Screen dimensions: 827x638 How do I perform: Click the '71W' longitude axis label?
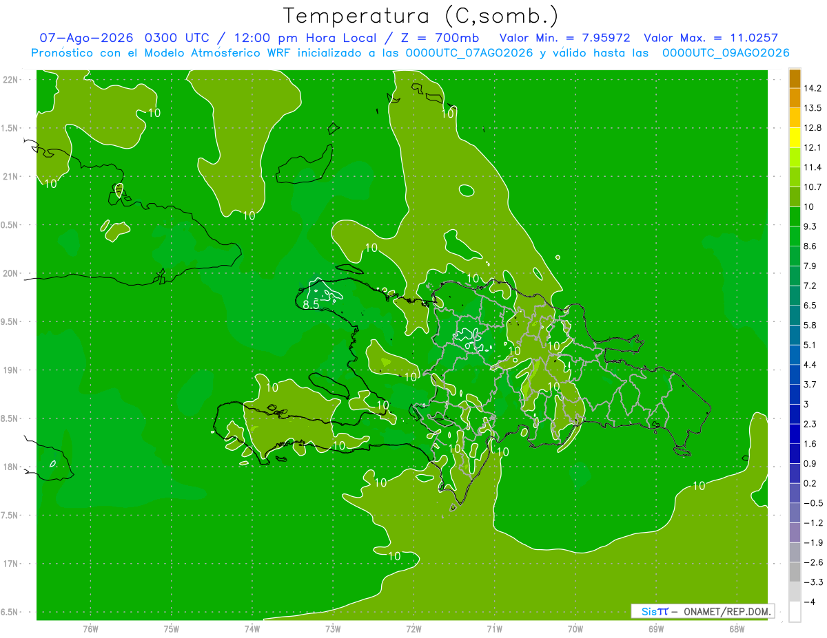coord(494,628)
